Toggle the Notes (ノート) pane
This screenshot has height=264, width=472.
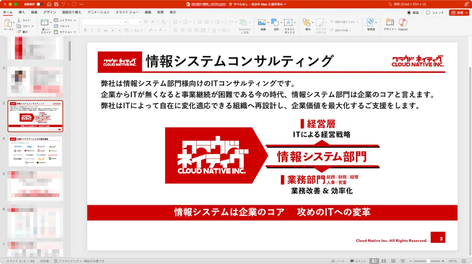click(338, 261)
